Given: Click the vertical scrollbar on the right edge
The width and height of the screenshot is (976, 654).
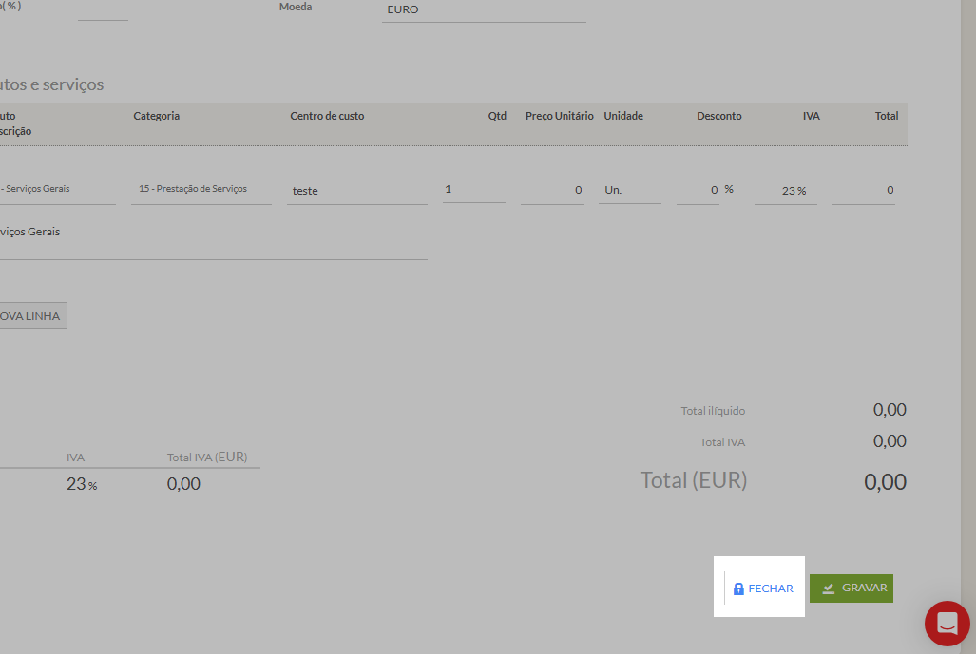Looking at the screenshot, I should pyautogui.click(x=968, y=285).
